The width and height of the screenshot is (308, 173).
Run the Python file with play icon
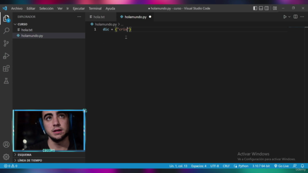click(285, 17)
